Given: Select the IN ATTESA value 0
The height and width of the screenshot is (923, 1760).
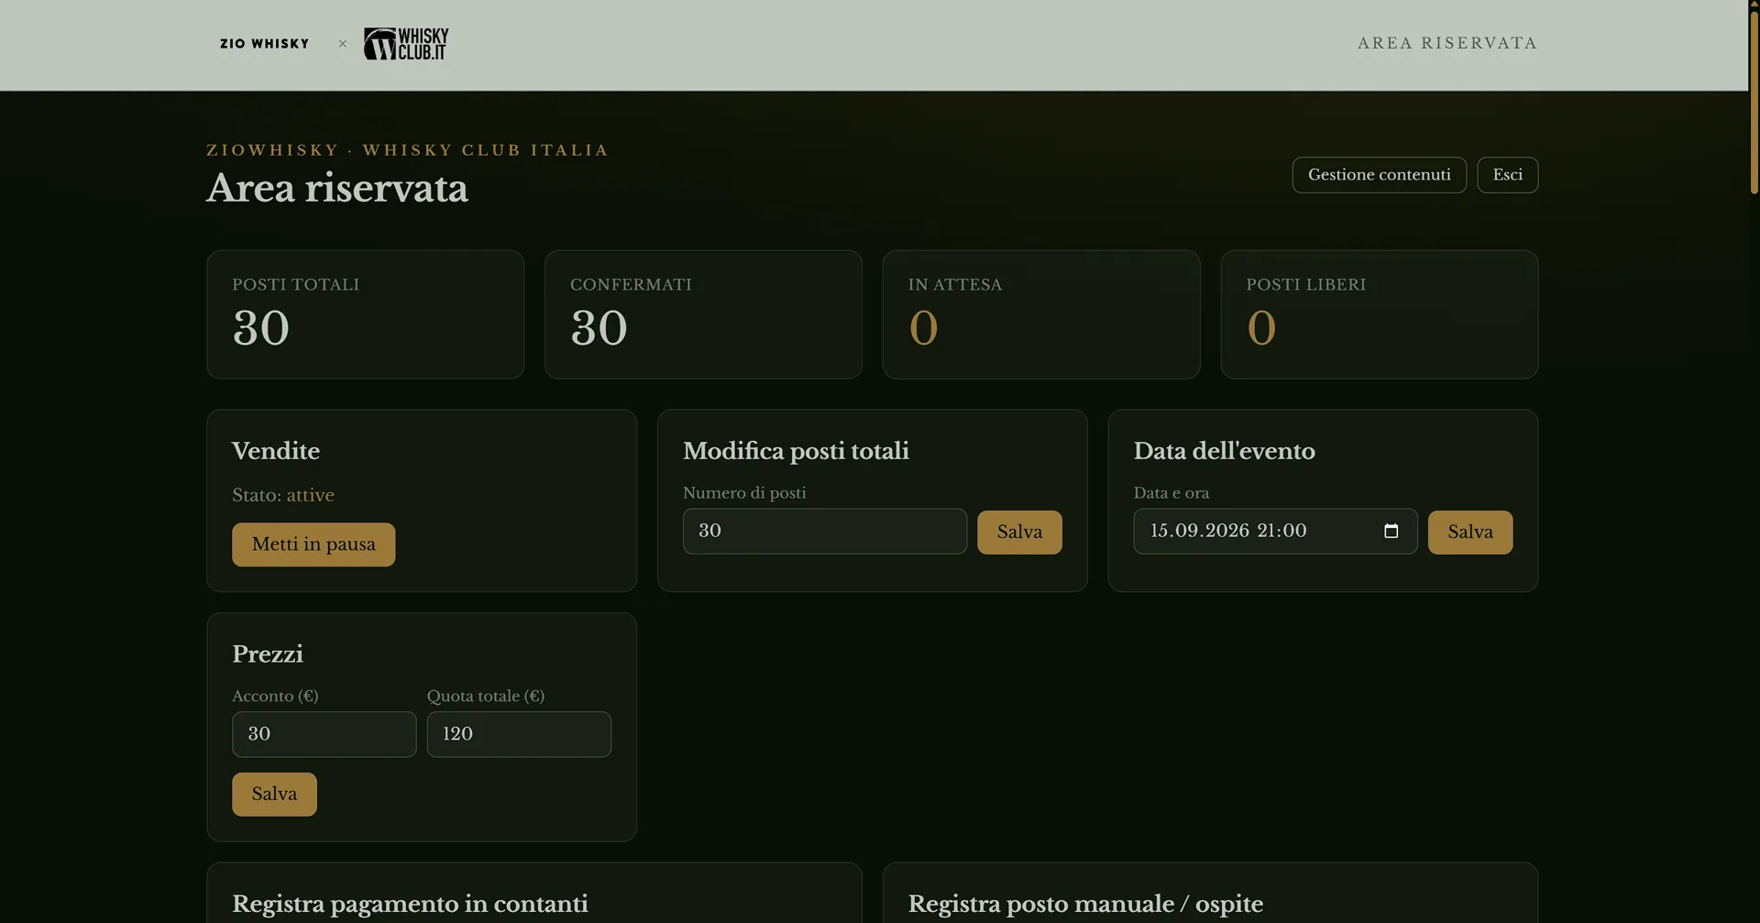Looking at the screenshot, I should [x=923, y=328].
